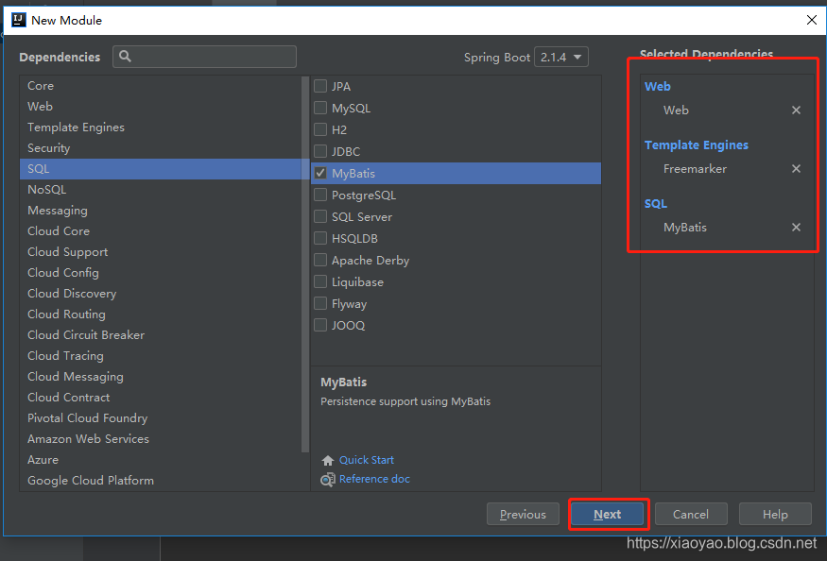This screenshot has height=561, width=827.
Task: Remove Web dependency using its X icon
Action: [796, 110]
